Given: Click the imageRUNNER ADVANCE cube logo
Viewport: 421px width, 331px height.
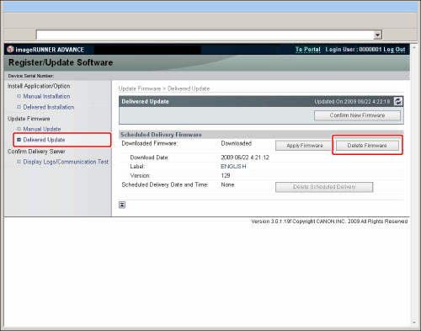Looking at the screenshot, I should 10,50.
